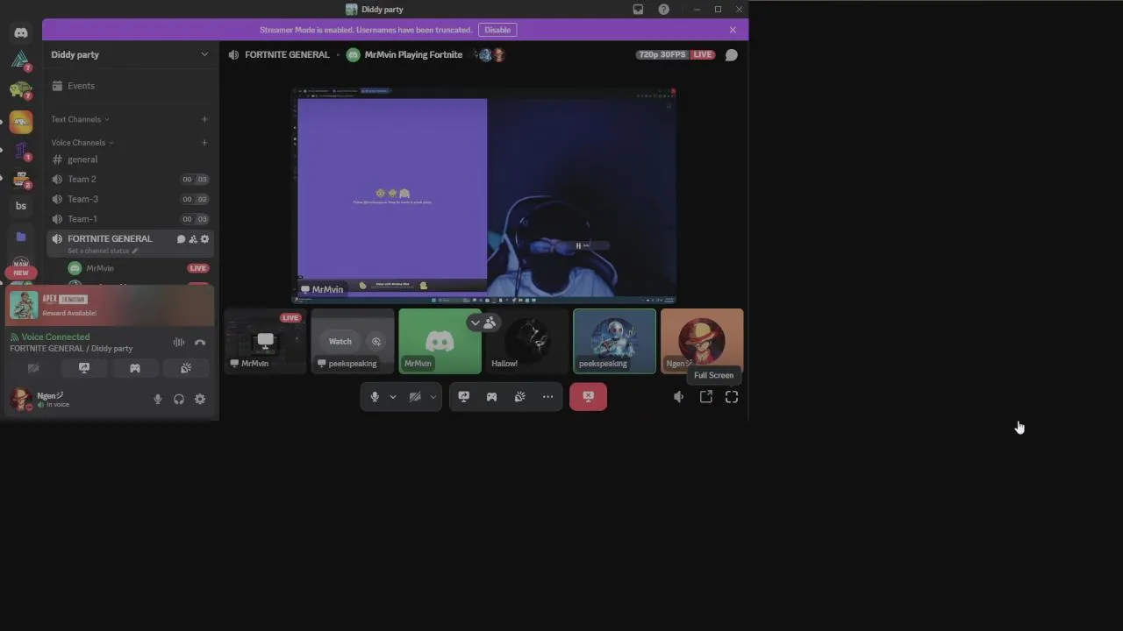The image size is (1123, 631).
Task: Open Discord home direct messages icon
Action: 21,32
